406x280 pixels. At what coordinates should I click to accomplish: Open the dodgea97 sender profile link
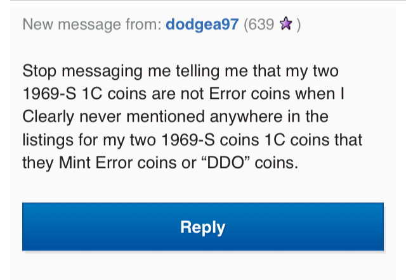pos(202,25)
